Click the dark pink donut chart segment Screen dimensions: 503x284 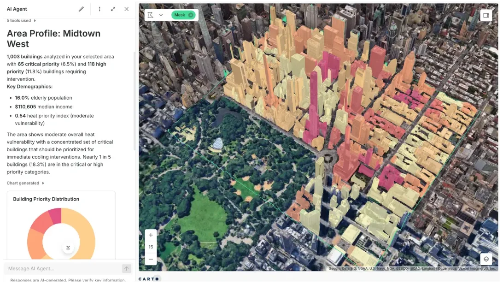[56, 215]
